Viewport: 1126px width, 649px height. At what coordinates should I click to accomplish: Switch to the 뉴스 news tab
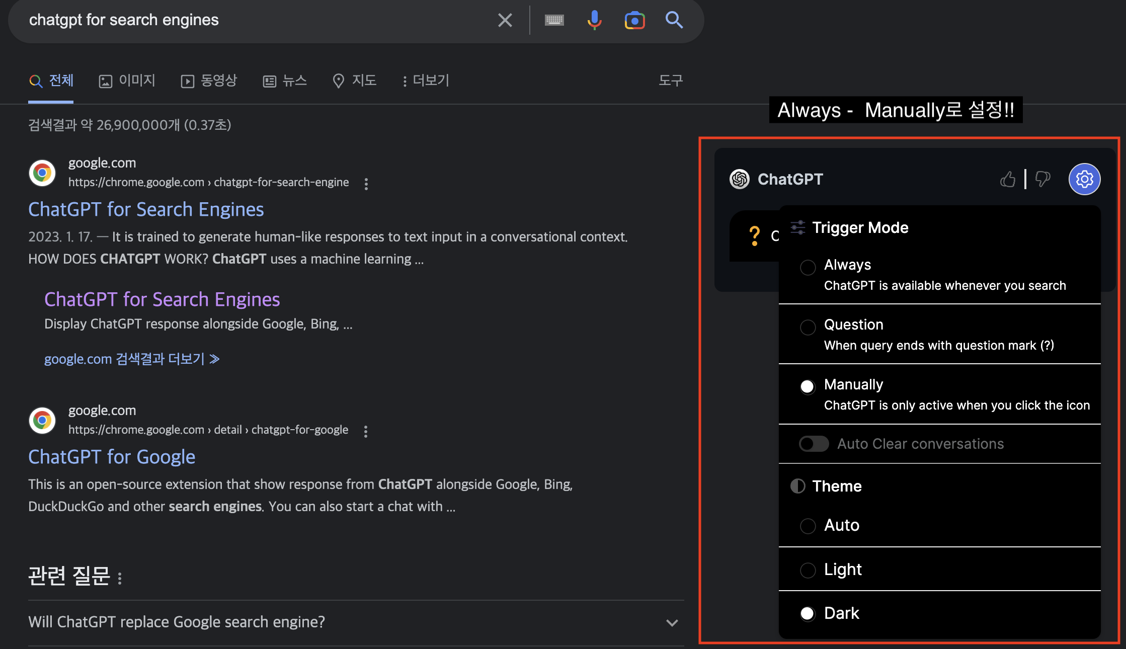pos(285,80)
